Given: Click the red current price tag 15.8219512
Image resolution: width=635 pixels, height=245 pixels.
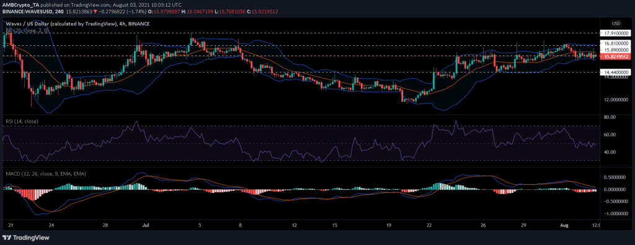Looking at the screenshot, I should pyautogui.click(x=615, y=57).
